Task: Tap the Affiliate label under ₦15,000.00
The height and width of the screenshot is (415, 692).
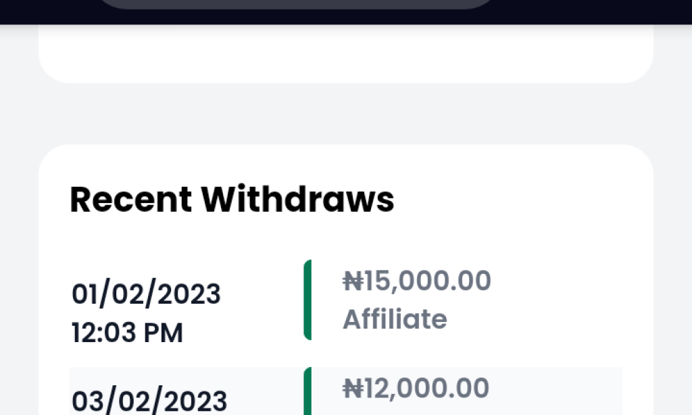Action: click(395, 319)
